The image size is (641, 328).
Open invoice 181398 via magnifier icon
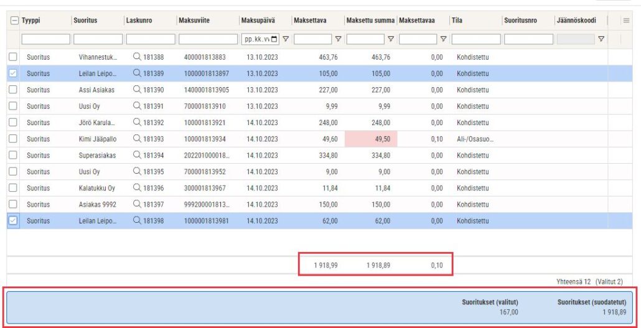point(137,221)
